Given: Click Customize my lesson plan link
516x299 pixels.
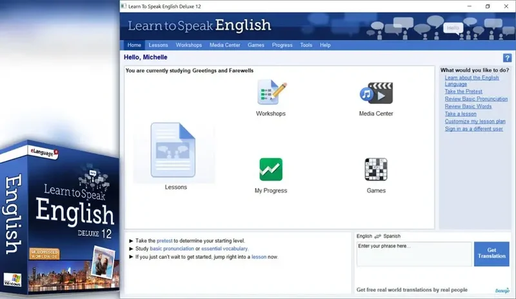Looking at the screenshot, I should pos(475,121).
